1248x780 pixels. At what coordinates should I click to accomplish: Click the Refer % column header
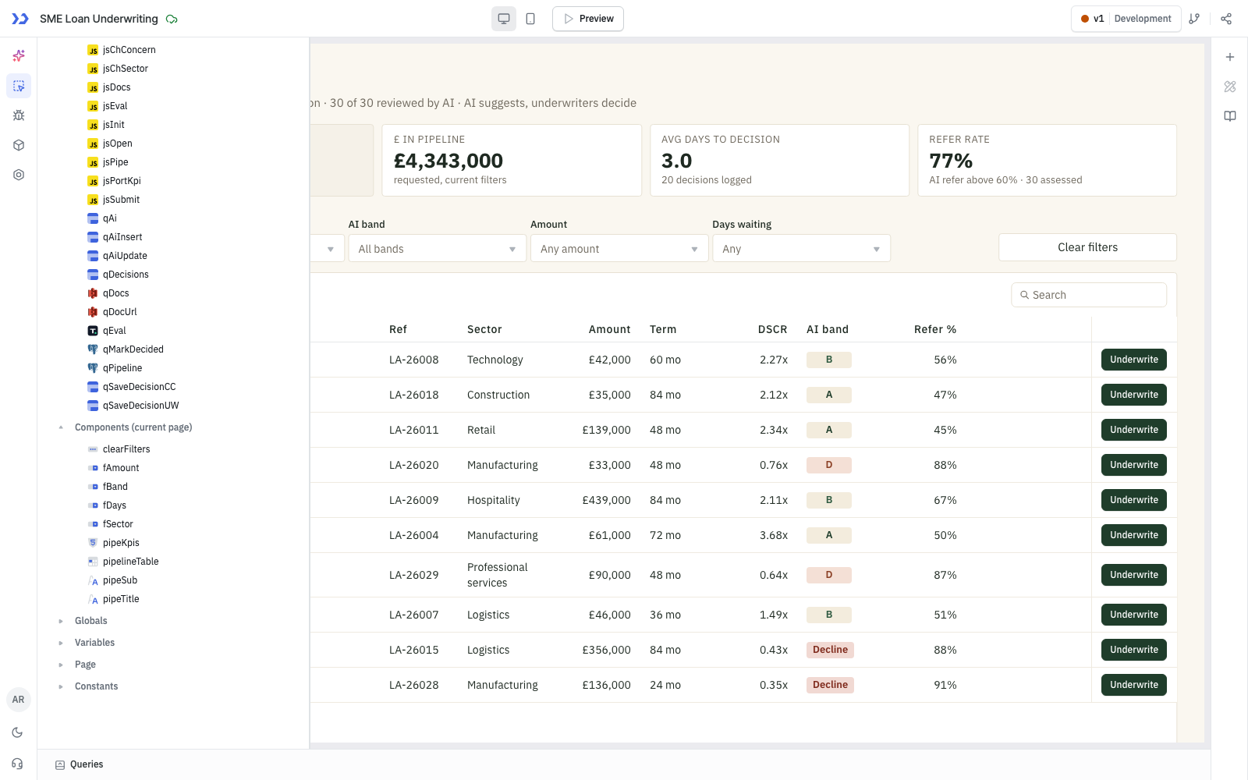click(935, 329)
